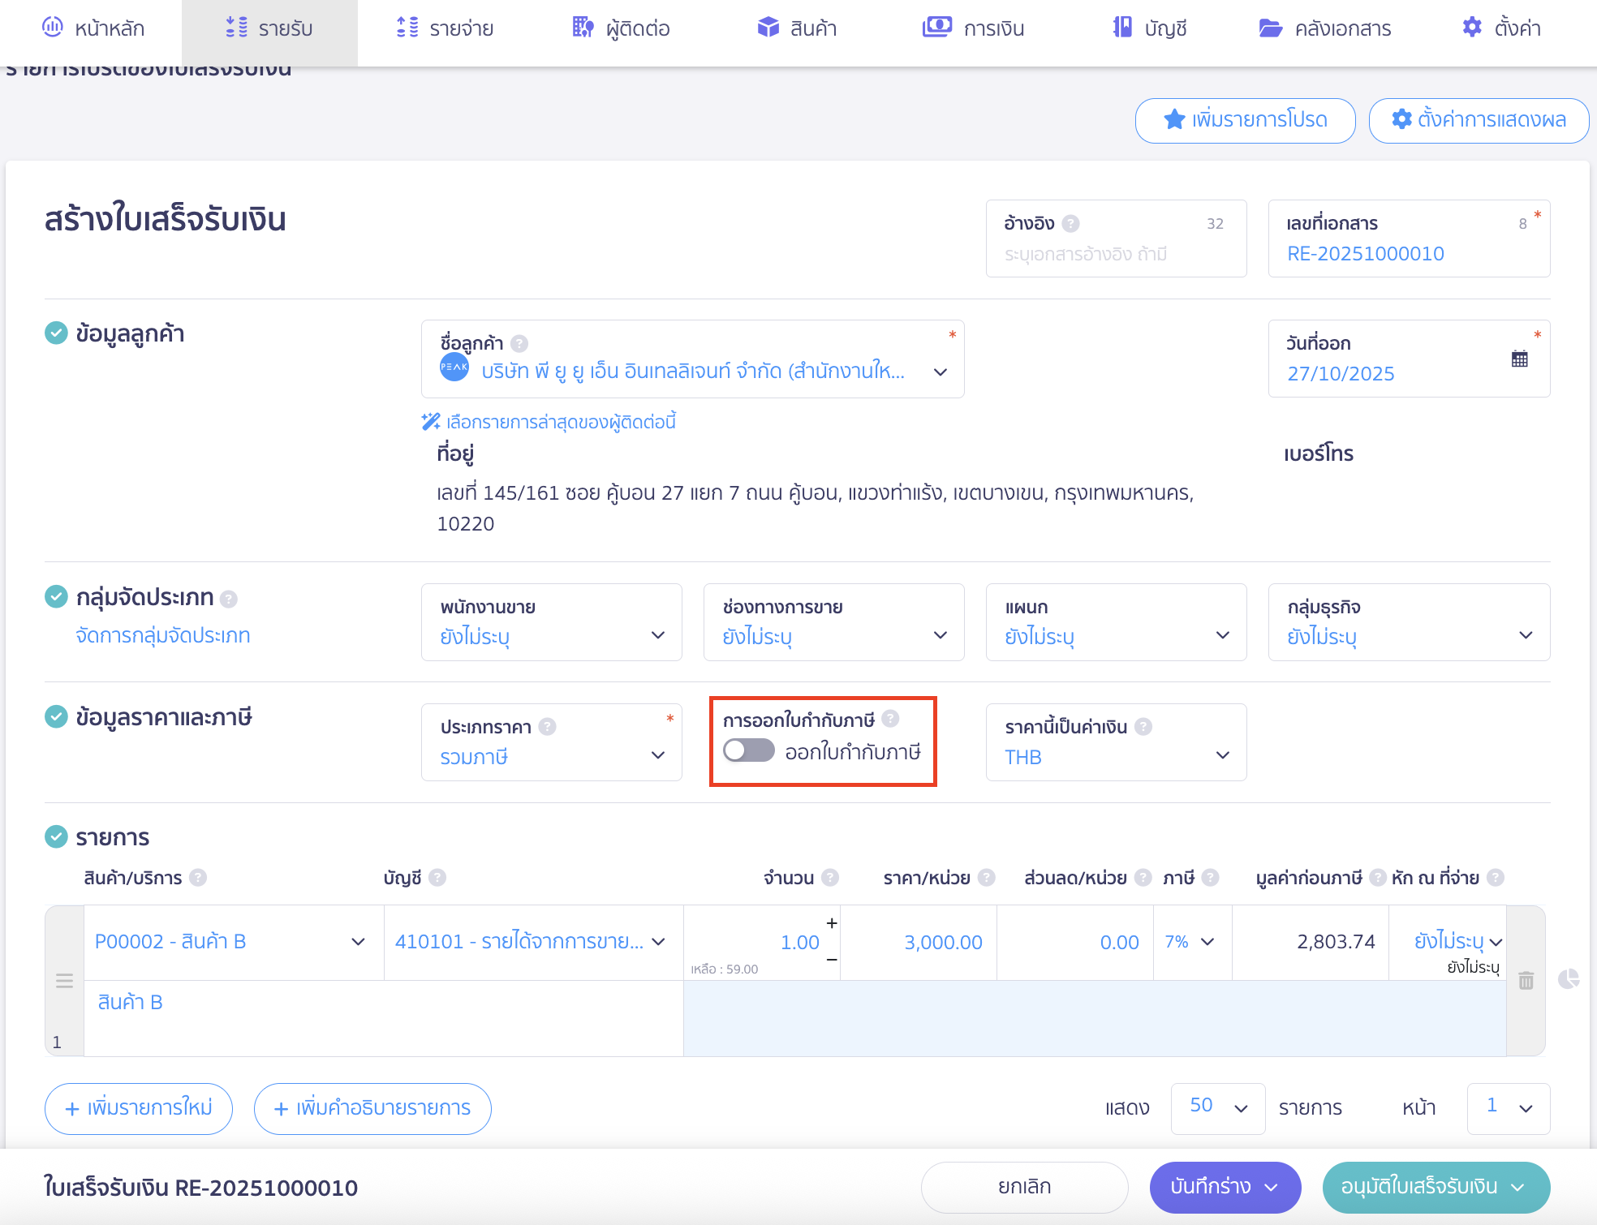The width and height of the screenshot is (1597, 1225).
Task: Click the drag handle icon on row 1
Action: pos(65,981)
